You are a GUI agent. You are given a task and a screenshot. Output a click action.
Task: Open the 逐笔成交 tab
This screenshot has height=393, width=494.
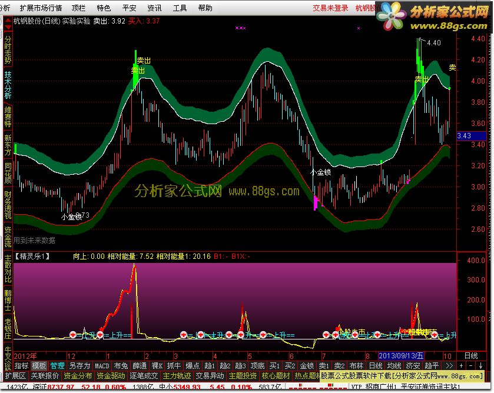[144, 376]
